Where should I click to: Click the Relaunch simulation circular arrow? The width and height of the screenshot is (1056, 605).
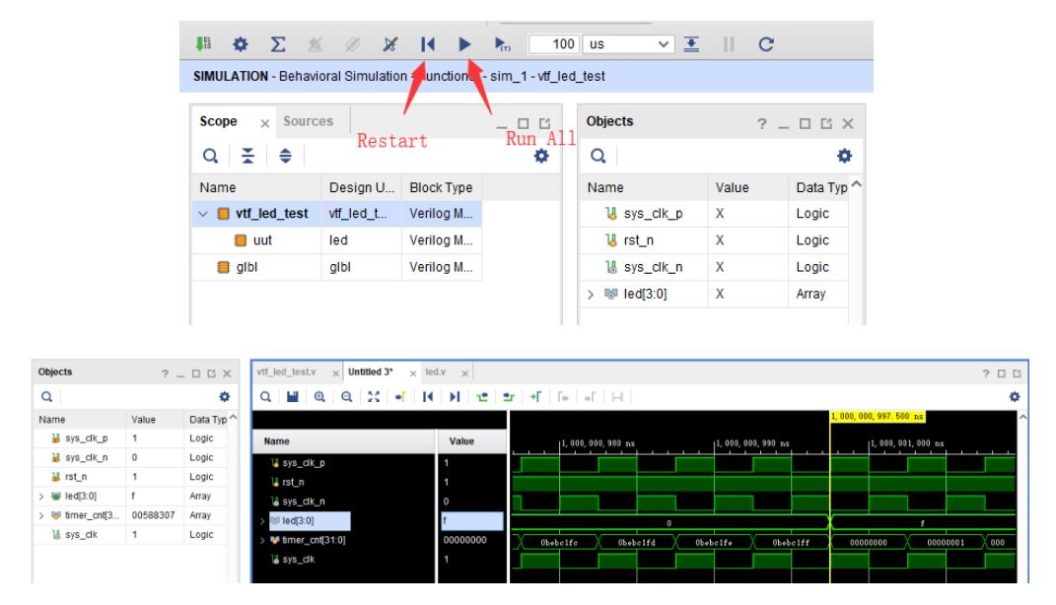point(766,44)
